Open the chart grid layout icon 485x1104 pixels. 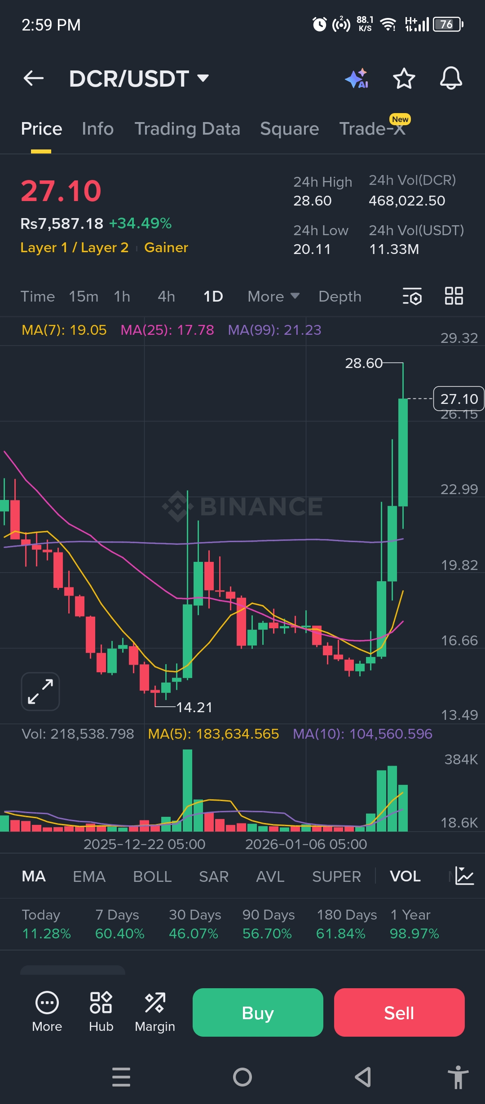(x=454, y=296)
